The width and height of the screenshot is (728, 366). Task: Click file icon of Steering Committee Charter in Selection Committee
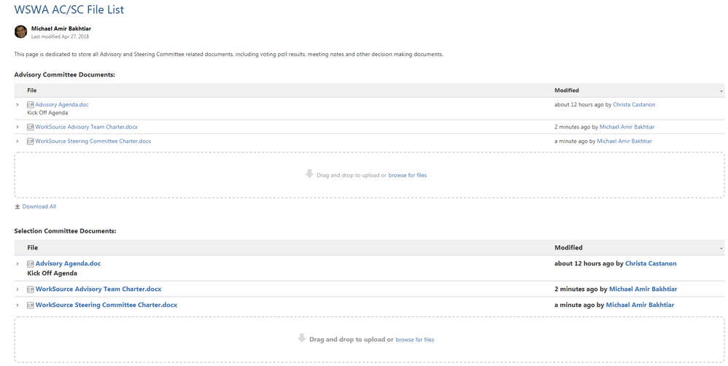(x=30, y=305)
